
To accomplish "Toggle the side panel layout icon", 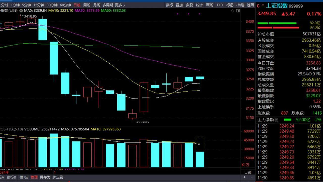I will coord(238,11).
